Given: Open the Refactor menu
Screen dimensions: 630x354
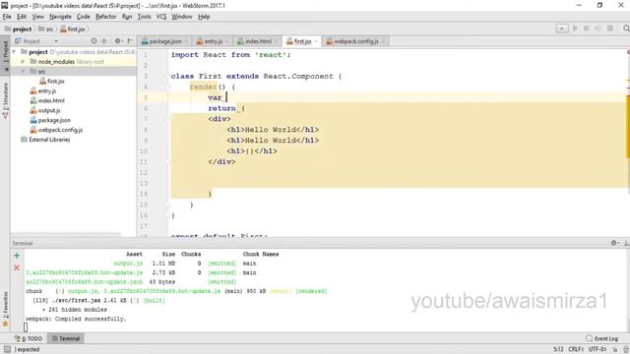Looking at the screenshot, I should click(106, 17).
